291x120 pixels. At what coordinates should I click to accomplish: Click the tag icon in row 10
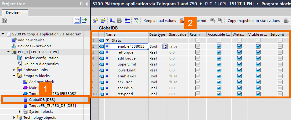coord(102,94)
